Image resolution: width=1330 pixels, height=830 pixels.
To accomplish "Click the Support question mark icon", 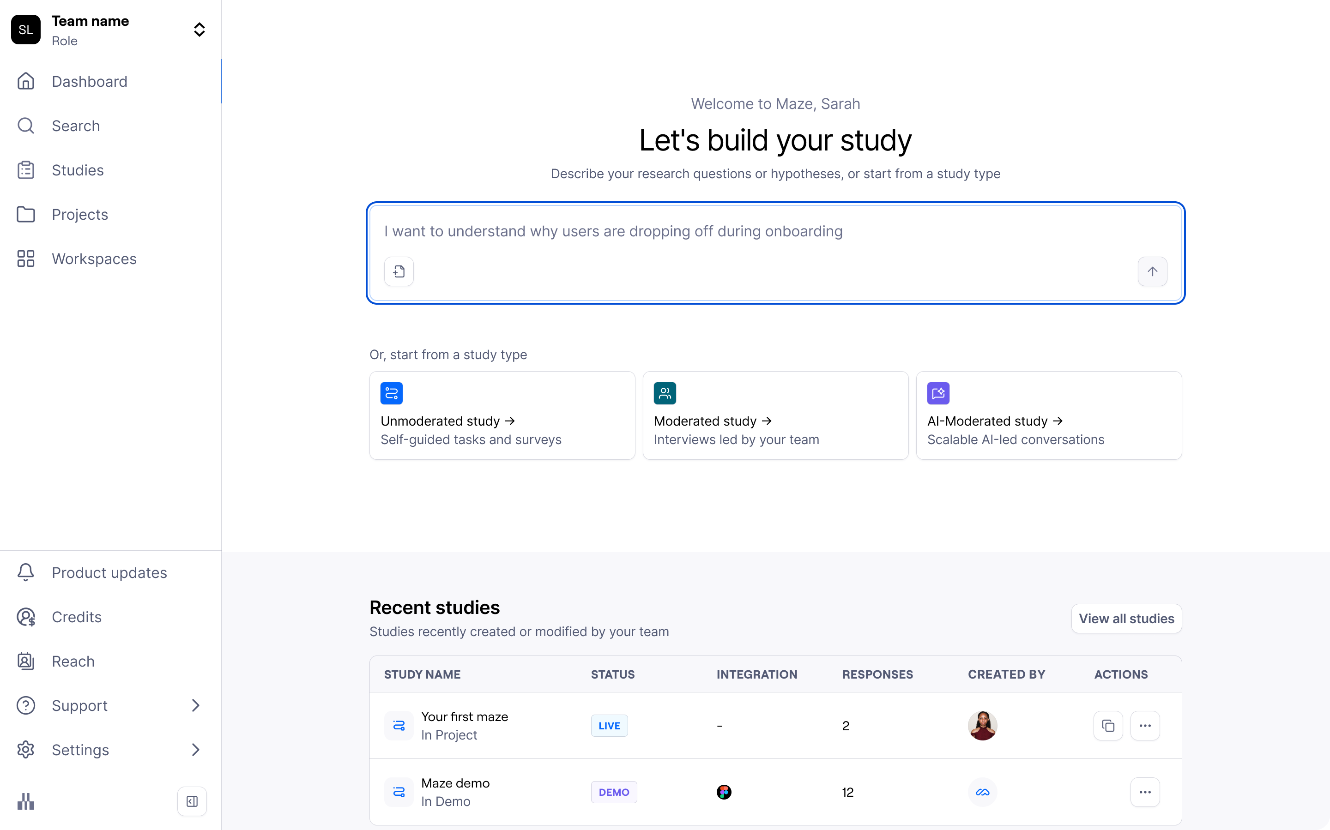I will tap(26, 705).
